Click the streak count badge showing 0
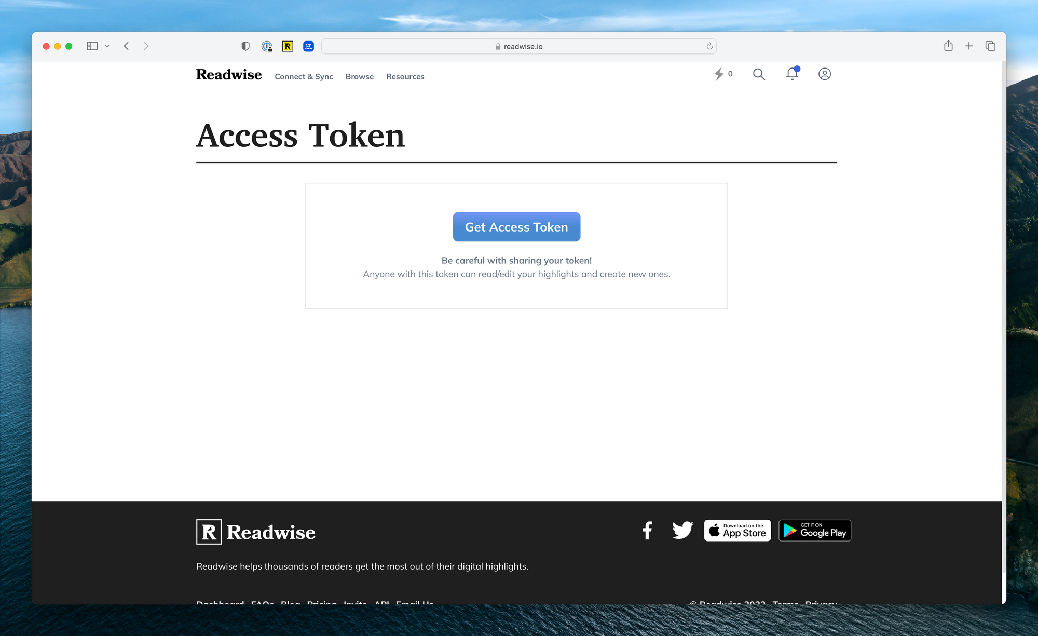The height and width of the screenshot is (636, 1038). click(723, 73)
